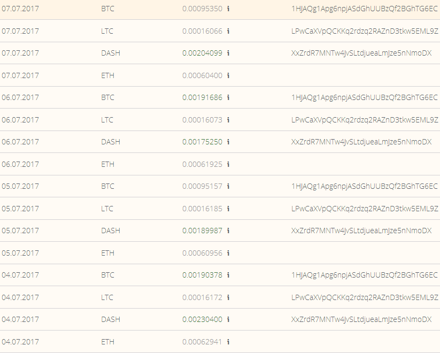440x353 pixels.
Task: Select ETH label in the 04.07.2017 row
Action: pyautogui.click(x=108, y=341)
